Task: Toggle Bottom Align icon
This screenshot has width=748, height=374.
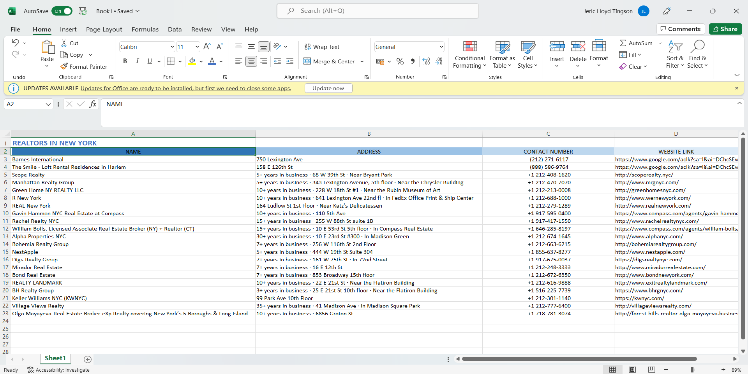Action: pos(264,47)
